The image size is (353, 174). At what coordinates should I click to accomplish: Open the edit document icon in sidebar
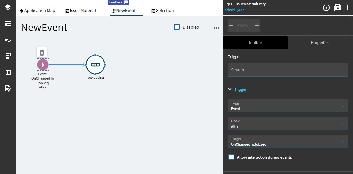(8, 88)
